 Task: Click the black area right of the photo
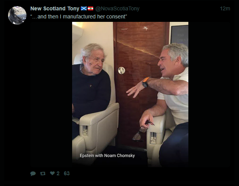pyautogui.click(x=209, y=94)
